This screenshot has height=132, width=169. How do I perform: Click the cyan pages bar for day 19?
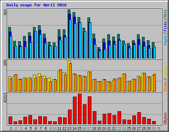coord(100,54)
